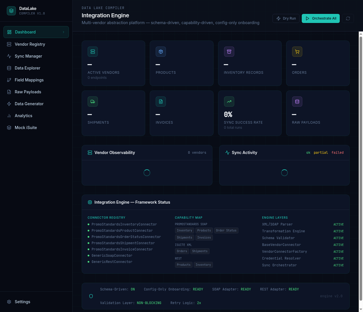Click the Framework Status chip icon

pyautogui.click(x=90, y=202)
